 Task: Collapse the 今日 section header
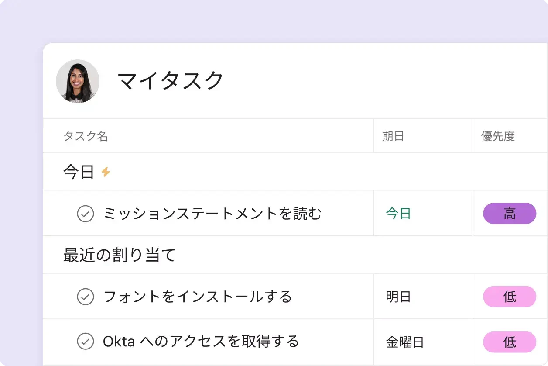pyautogui.click(x=79, y=172)
